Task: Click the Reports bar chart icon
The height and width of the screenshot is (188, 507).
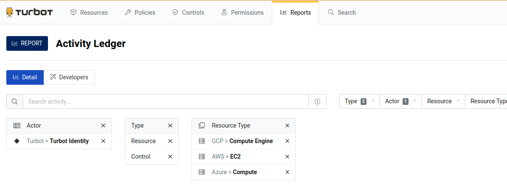Action: (x=284, y=13)
